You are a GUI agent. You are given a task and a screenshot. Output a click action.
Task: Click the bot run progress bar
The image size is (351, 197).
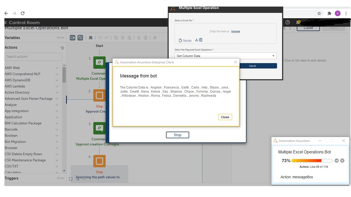(312, 161)
